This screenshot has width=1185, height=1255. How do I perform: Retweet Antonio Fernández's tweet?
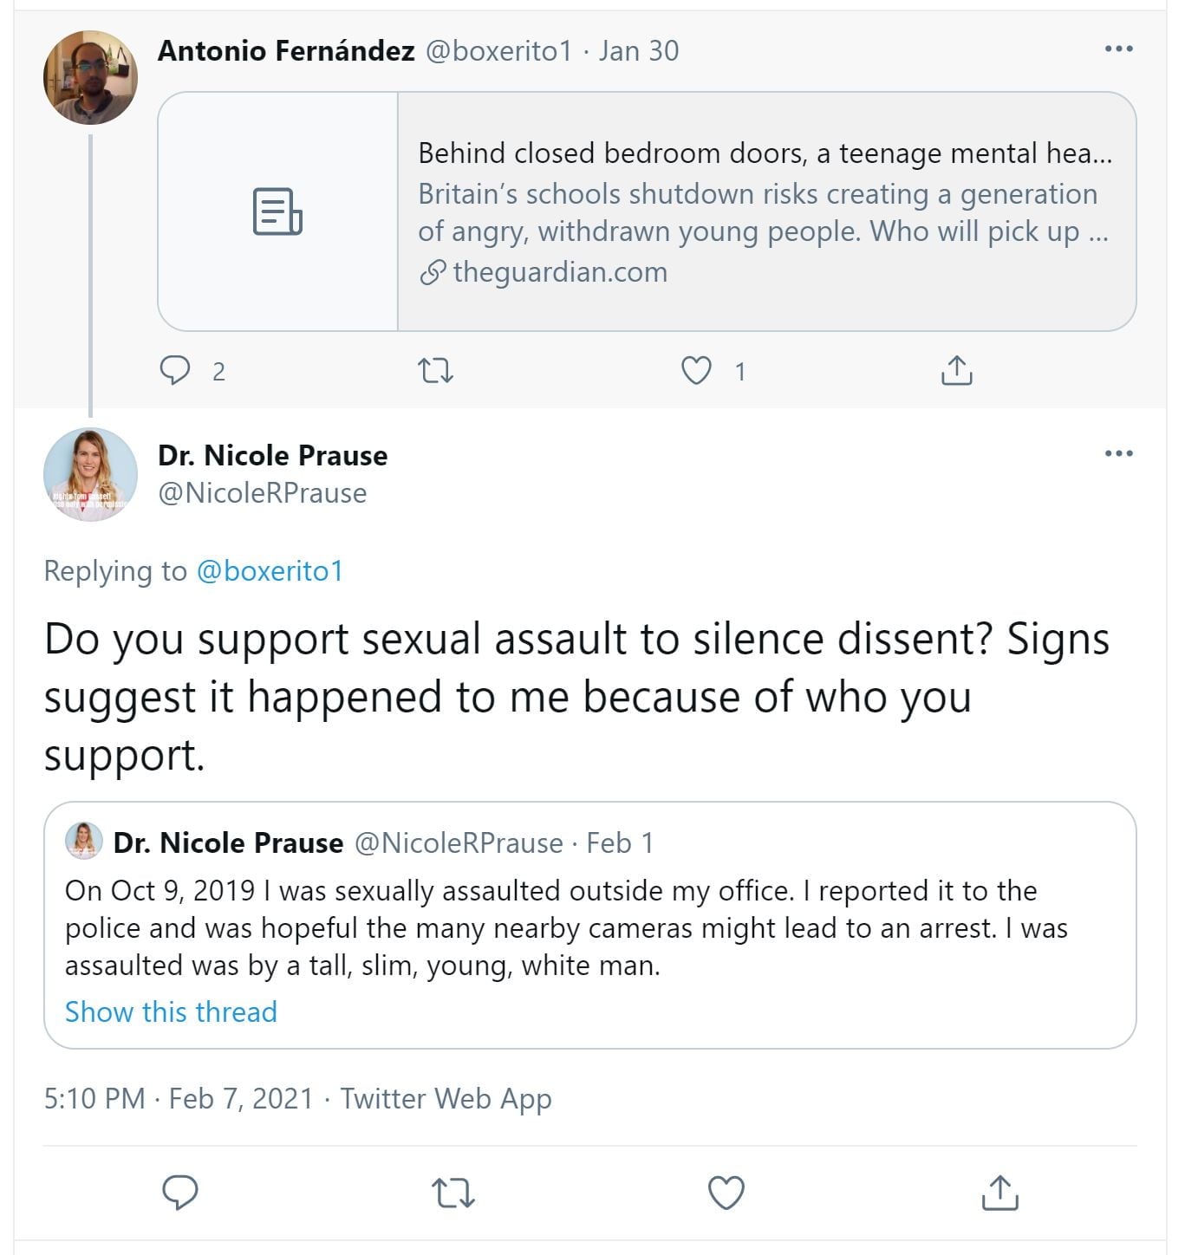[x=435, y=371]
